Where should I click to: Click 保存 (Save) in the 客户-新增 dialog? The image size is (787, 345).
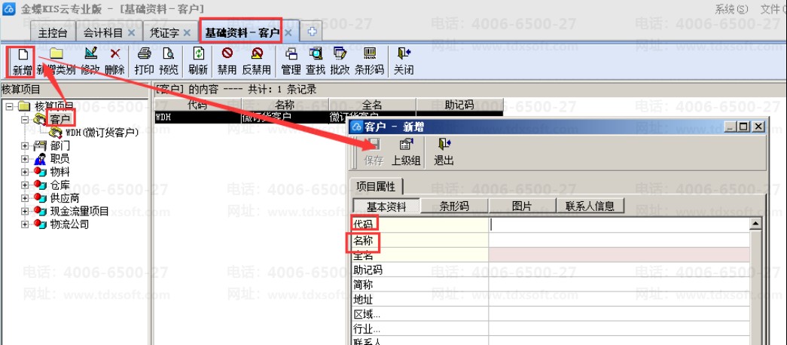374,152
